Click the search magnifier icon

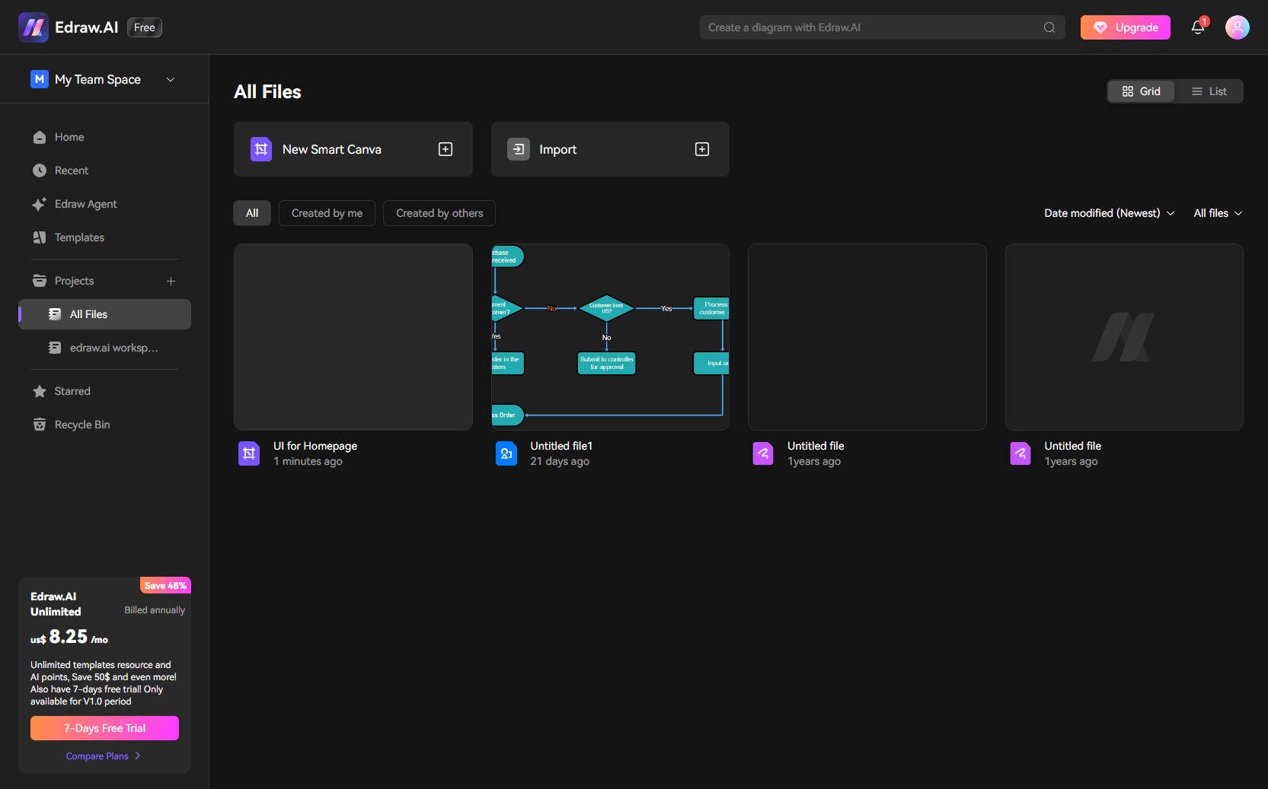coord(1049,27)
